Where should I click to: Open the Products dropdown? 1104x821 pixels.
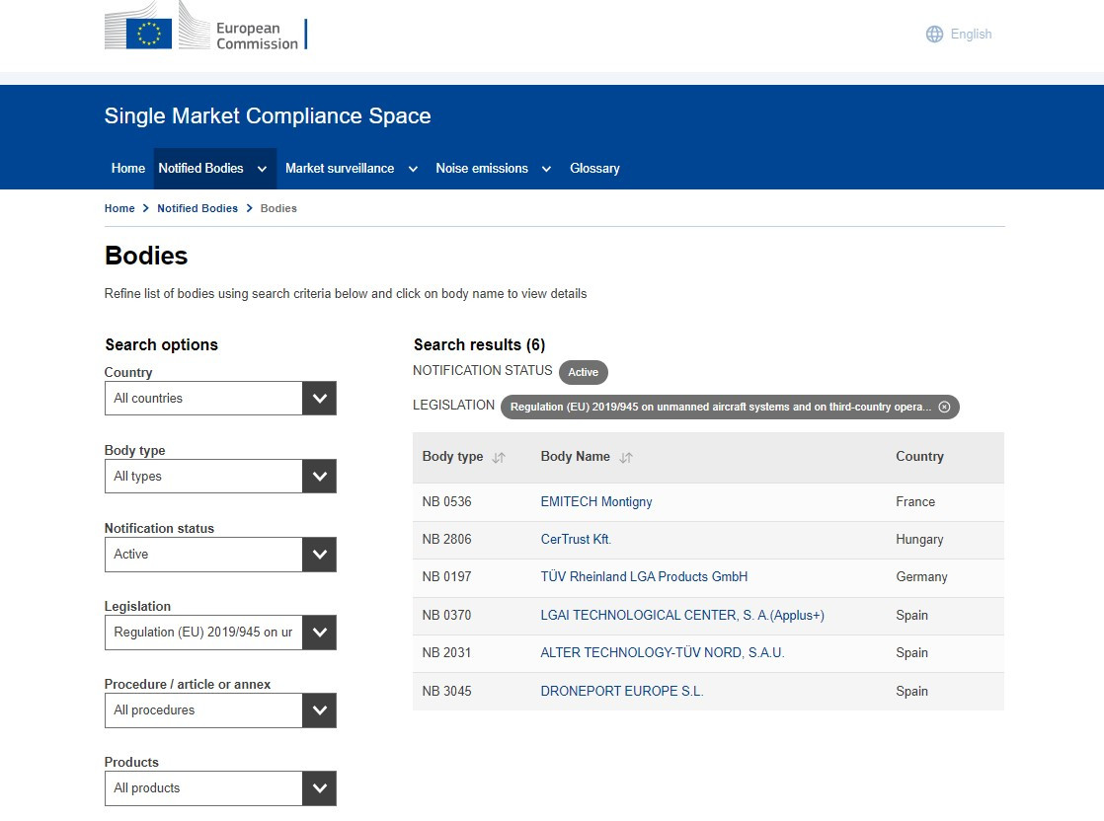click(220, 788)
